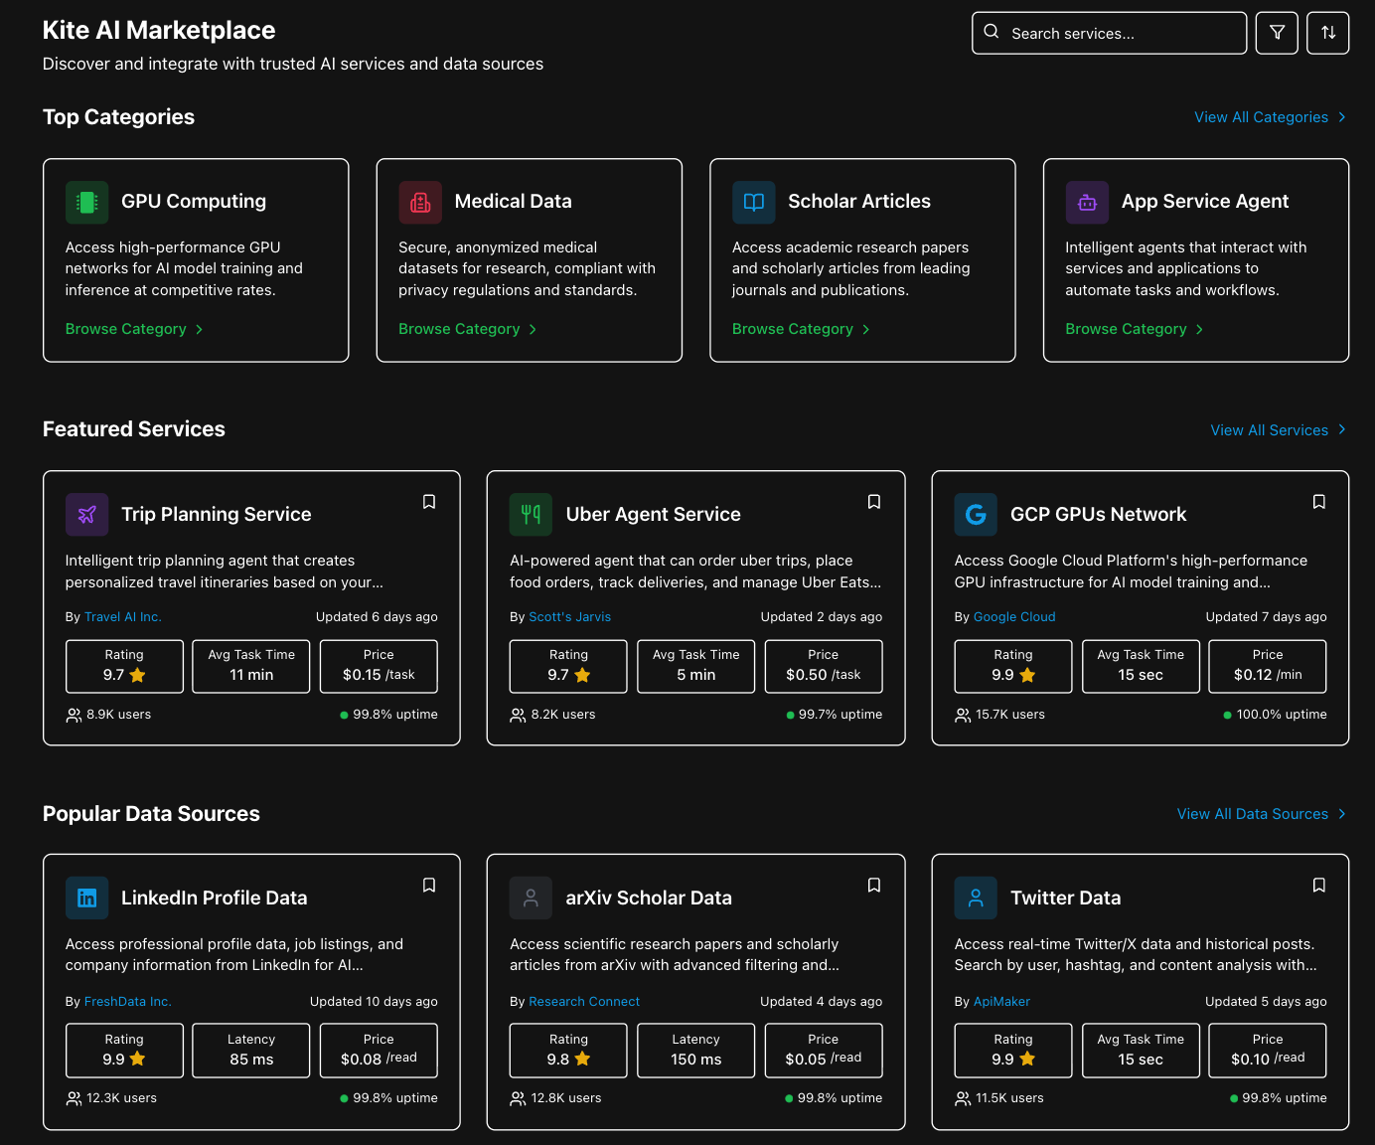1375x1145 pixels.
Task: Open the Trip Planning Service title
Action: click(x=217, y=514)
